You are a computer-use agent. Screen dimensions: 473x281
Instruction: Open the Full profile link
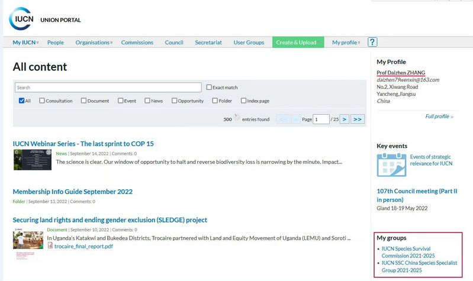coord(439,117)
